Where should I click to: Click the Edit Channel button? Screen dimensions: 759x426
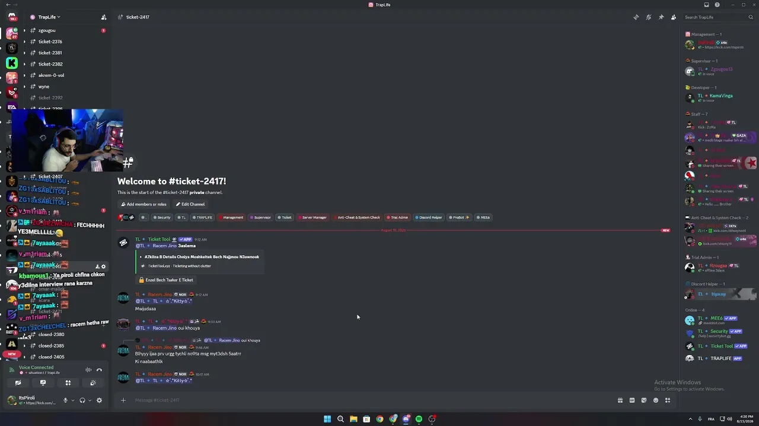point(190,204)
